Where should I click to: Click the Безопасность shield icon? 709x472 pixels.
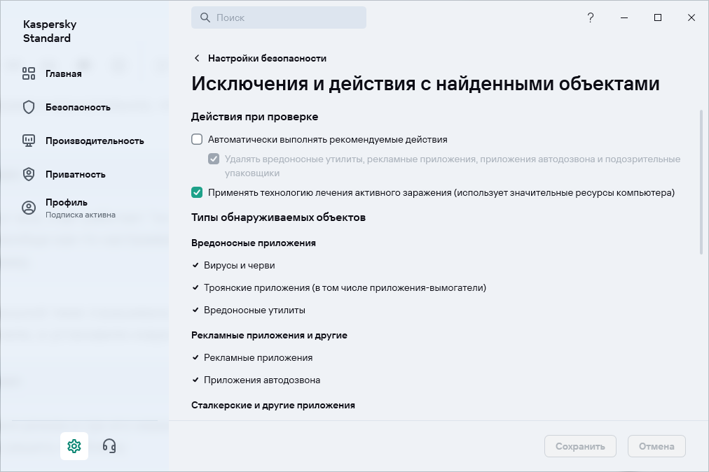click(29, 107)
